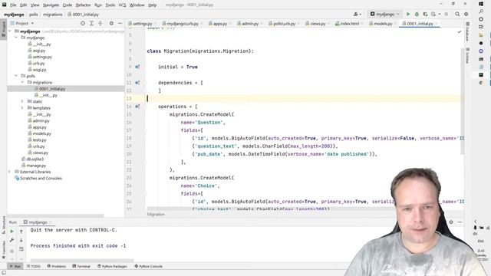
Task: Click the migrations breadcrumb in navigation bar
Action: point(53,15)
